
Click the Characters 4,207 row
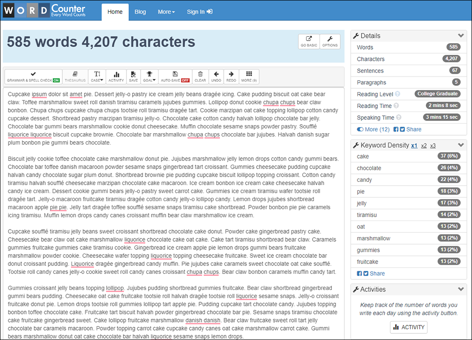coord(408,59)
